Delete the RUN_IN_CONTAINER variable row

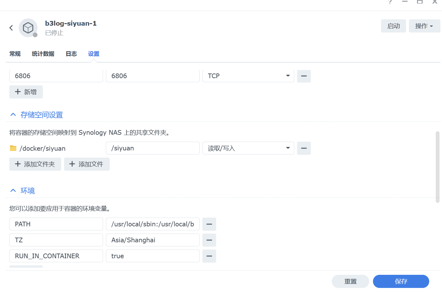[209, 256]
